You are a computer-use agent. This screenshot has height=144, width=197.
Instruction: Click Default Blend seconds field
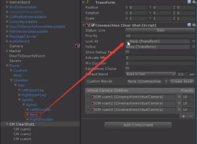point(183,74)
